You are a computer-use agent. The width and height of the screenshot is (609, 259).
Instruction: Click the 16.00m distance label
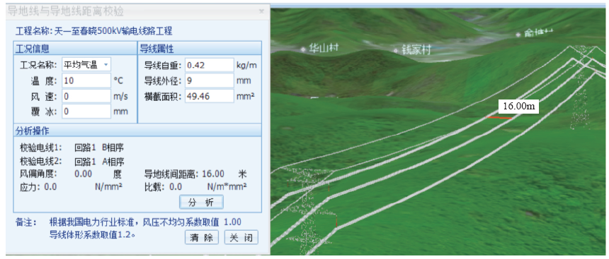pyautogui.click(x=518, y=106)
